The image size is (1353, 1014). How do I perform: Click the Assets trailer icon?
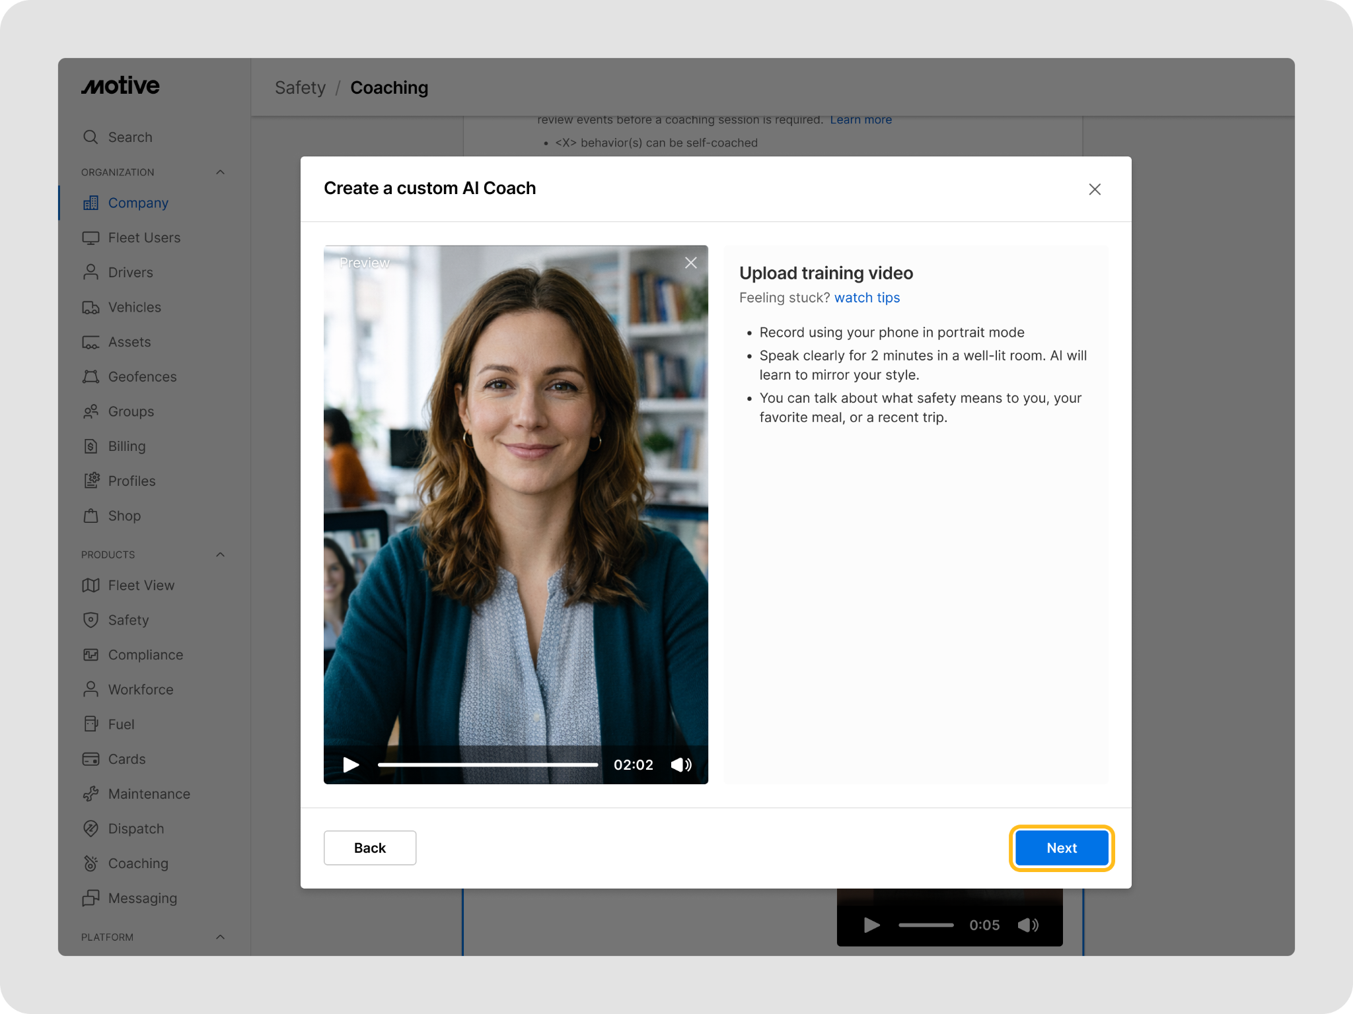pos(91,342)
